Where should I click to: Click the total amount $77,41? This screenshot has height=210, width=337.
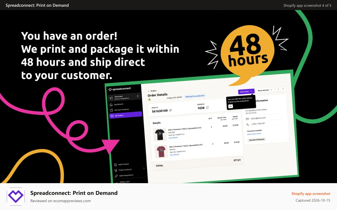[x=237, y=160]
